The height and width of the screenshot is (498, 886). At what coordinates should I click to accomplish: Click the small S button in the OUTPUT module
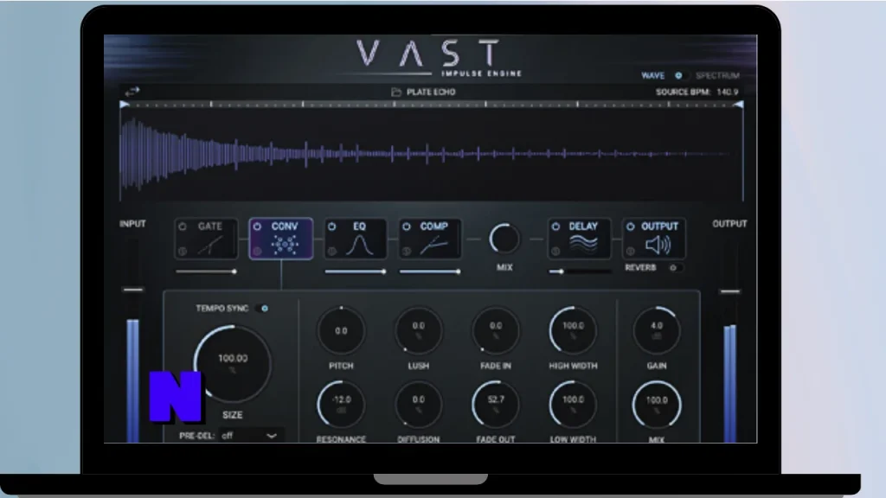630,252
